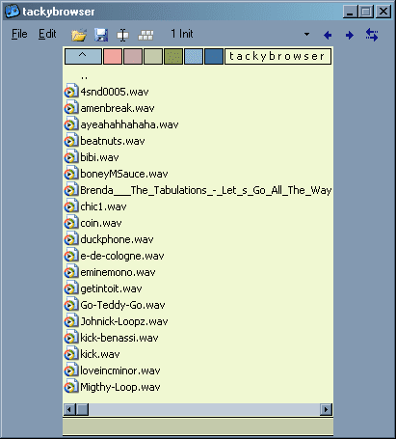Select the pink color swatch
396x439 pixels.
113,56
